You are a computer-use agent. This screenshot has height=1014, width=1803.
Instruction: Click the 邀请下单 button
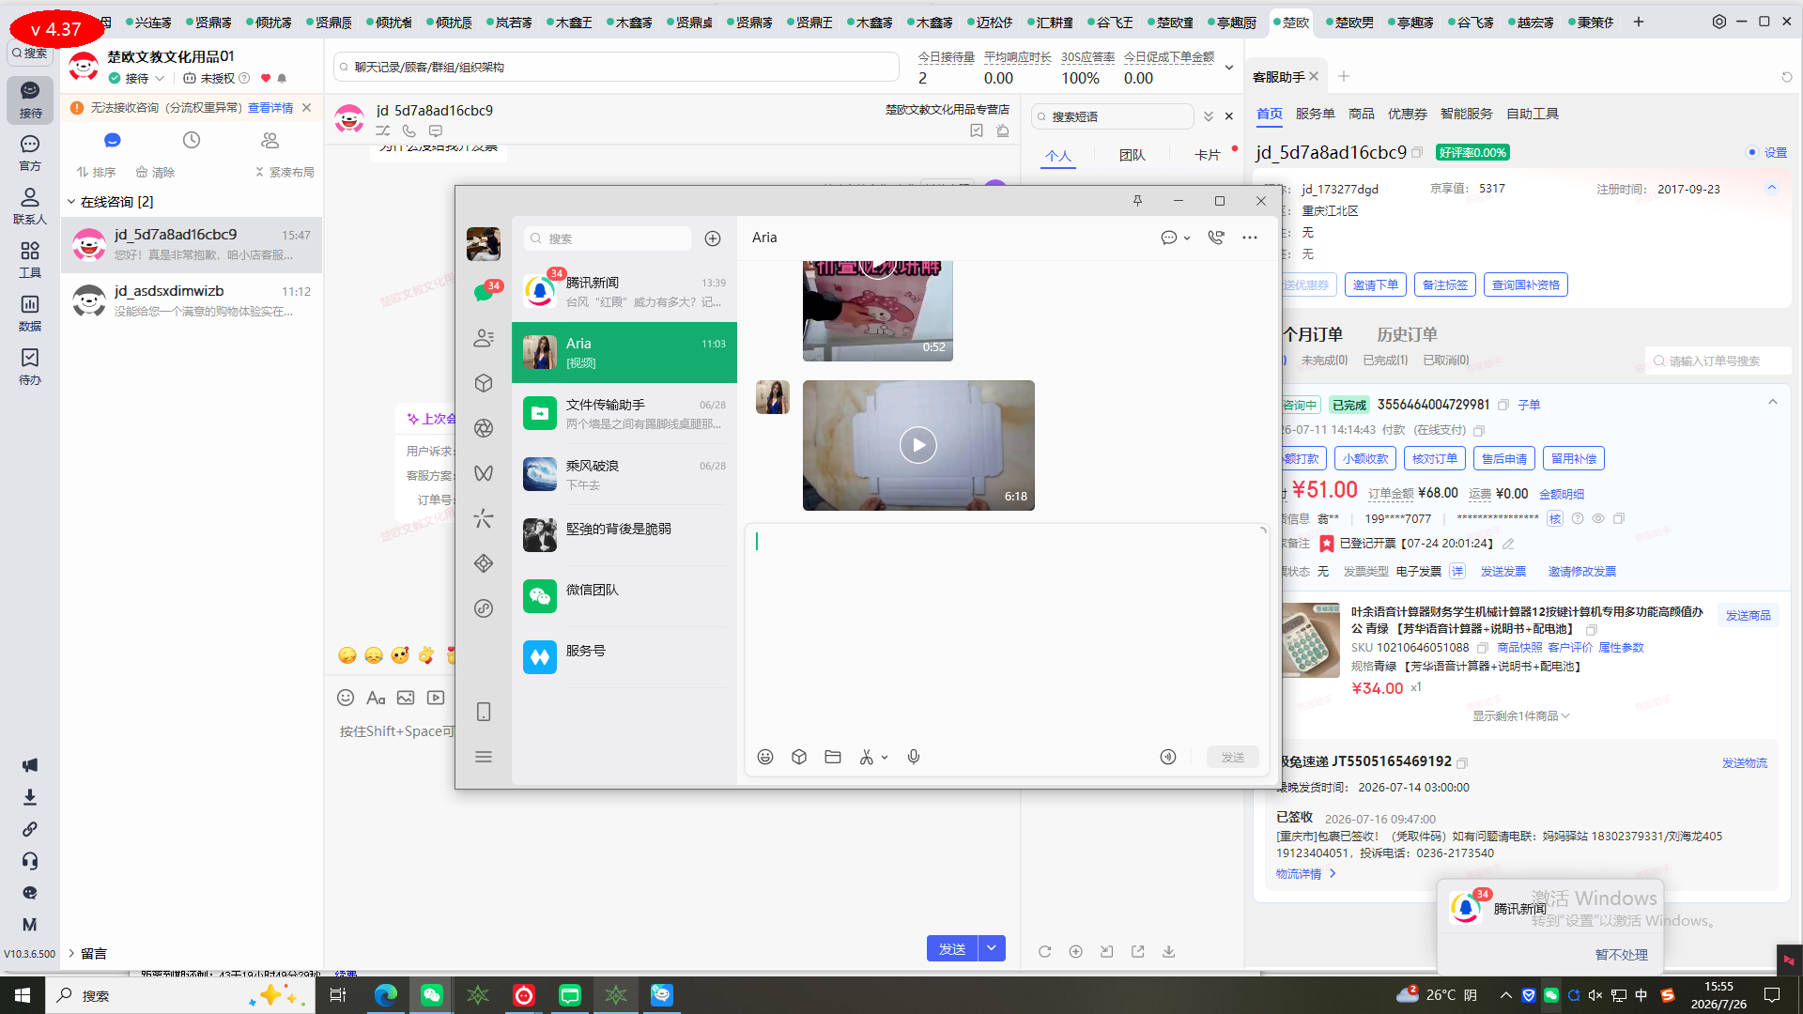1376,284
